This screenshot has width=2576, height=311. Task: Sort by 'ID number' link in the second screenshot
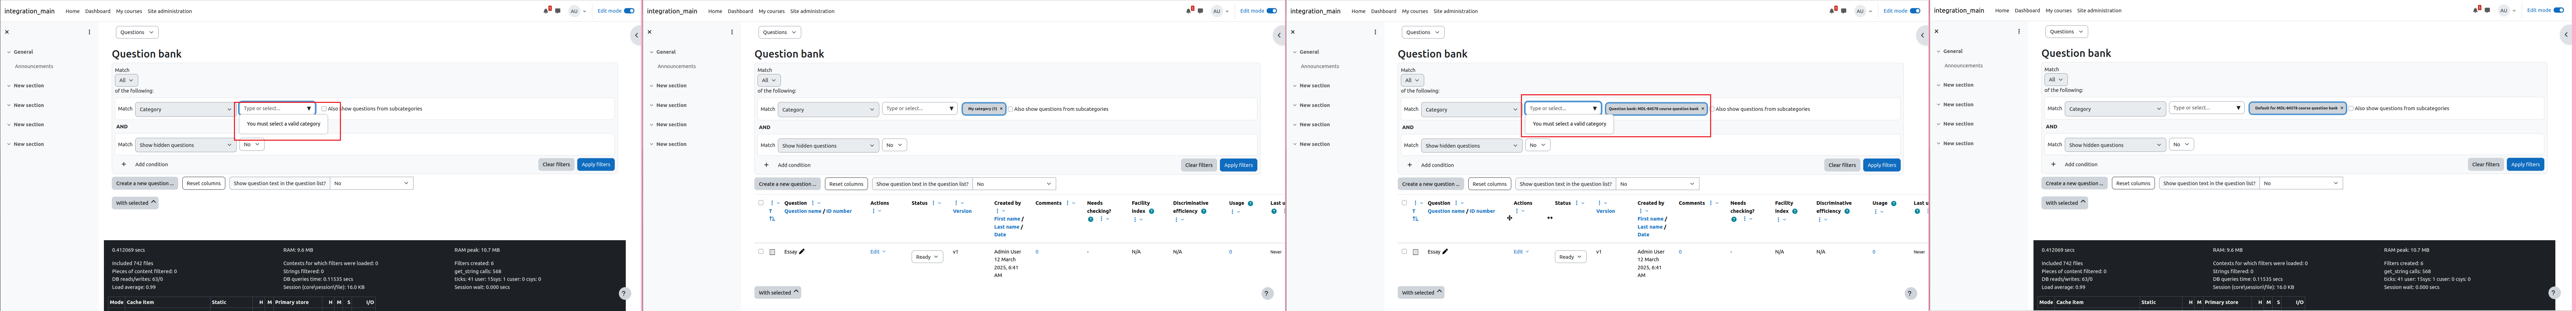coord(839,211)
